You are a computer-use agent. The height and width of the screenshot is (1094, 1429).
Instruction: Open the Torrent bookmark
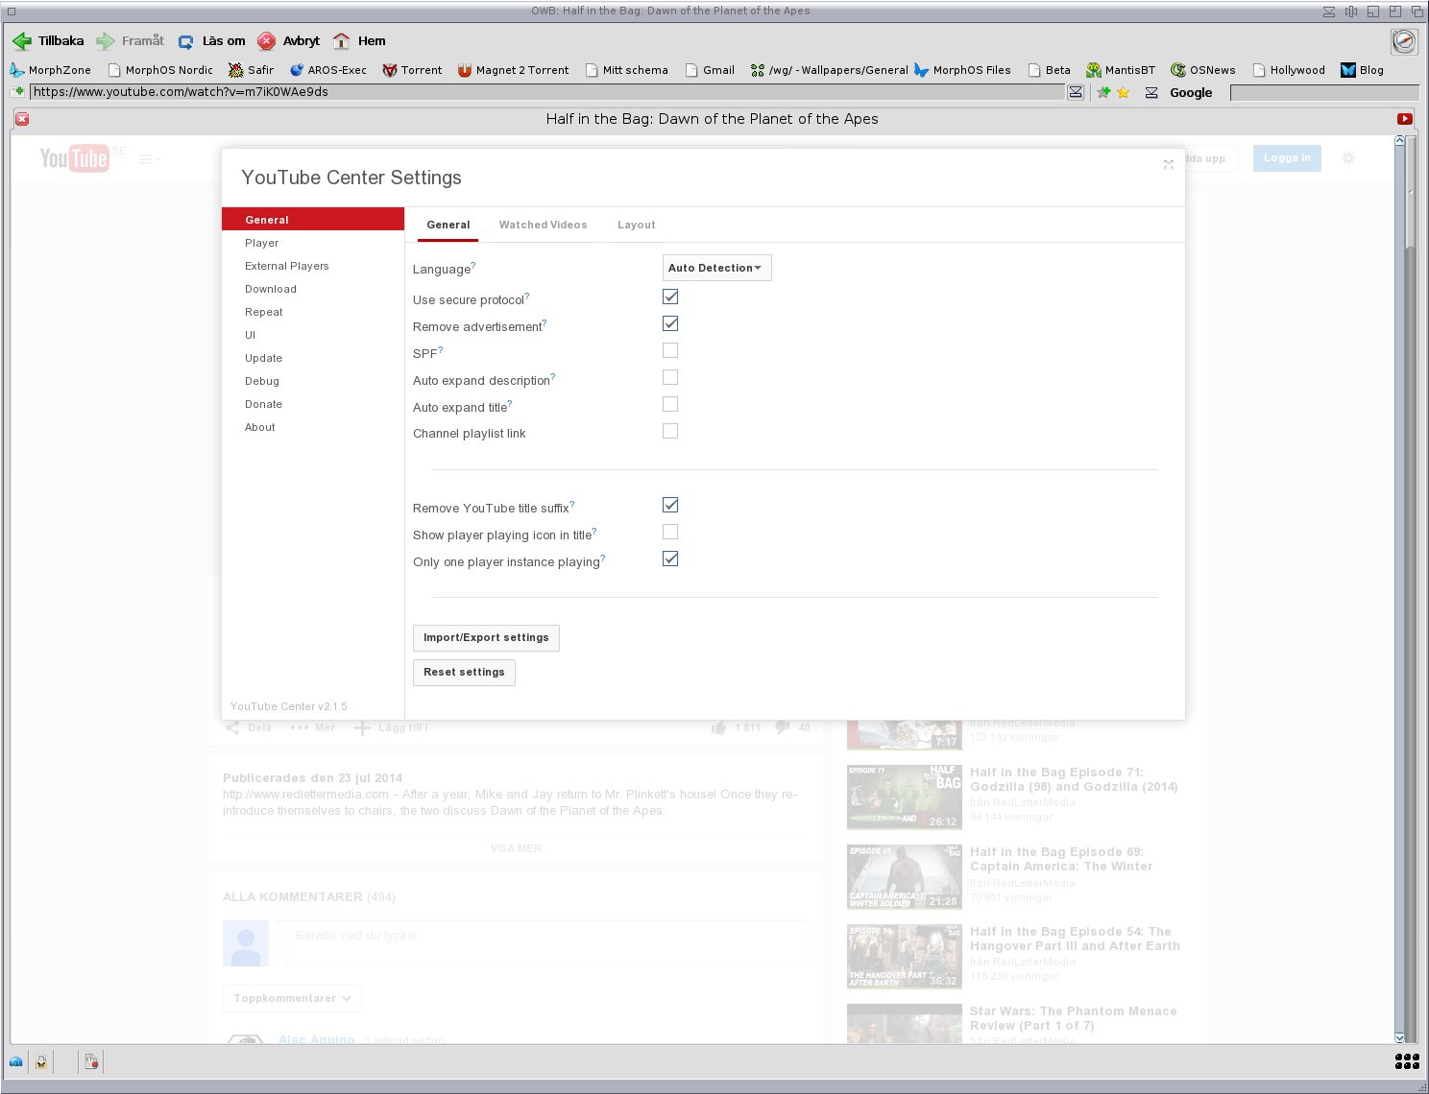(x=412, y=70)
